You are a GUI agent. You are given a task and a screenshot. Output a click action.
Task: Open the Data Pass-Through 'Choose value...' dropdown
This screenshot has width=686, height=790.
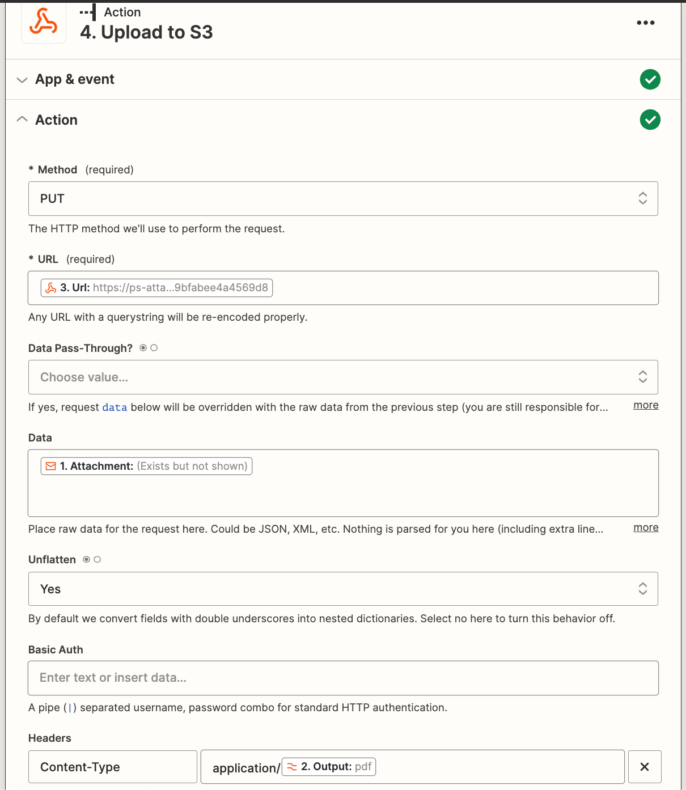343,377
